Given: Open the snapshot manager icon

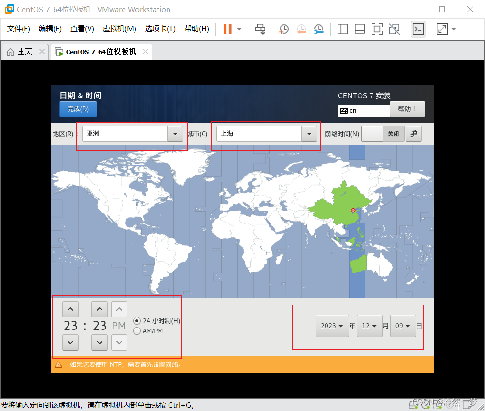Looking at the screenshot, I should (x=318, y=29).
